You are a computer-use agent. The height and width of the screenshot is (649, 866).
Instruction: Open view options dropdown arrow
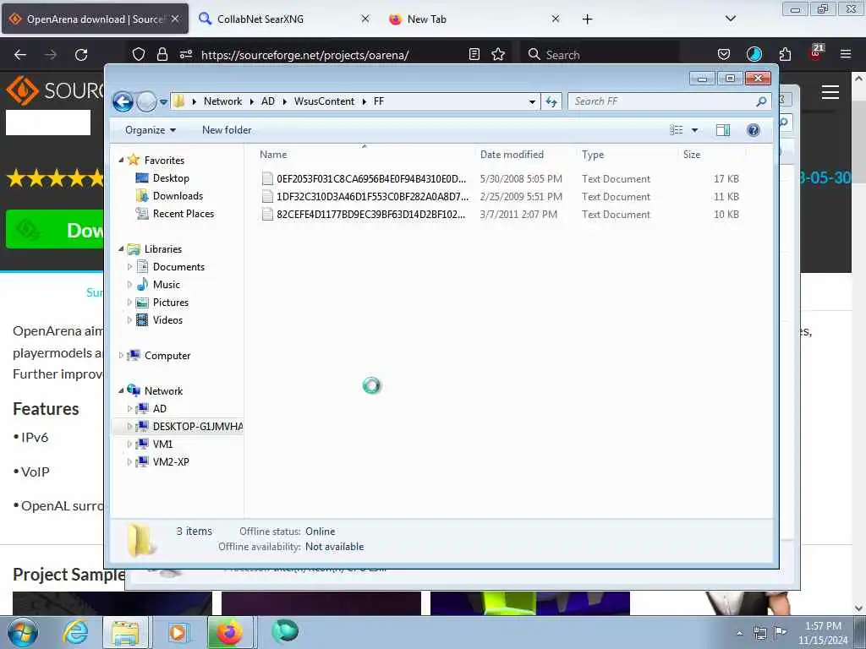click(x=695, y=130)
